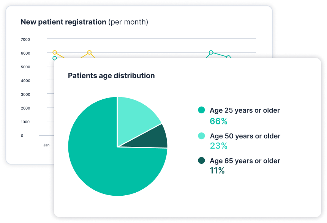Screen dimensions: 327x223
Task: Click the "Patients age distribution" title
Action: point(111,75)
